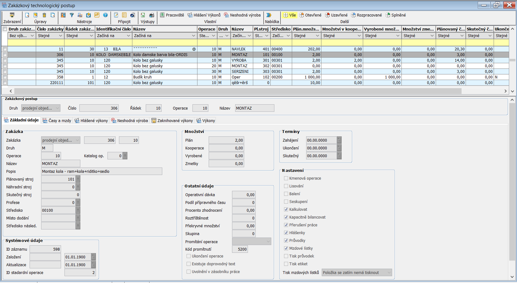Open the Tisk mzdových lístků dropdown
Screen dimensions: 517x283
point(389,273)
